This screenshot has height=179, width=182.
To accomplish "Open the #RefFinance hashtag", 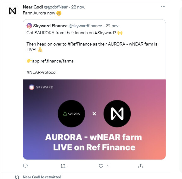I will click(x=80, y=44).
